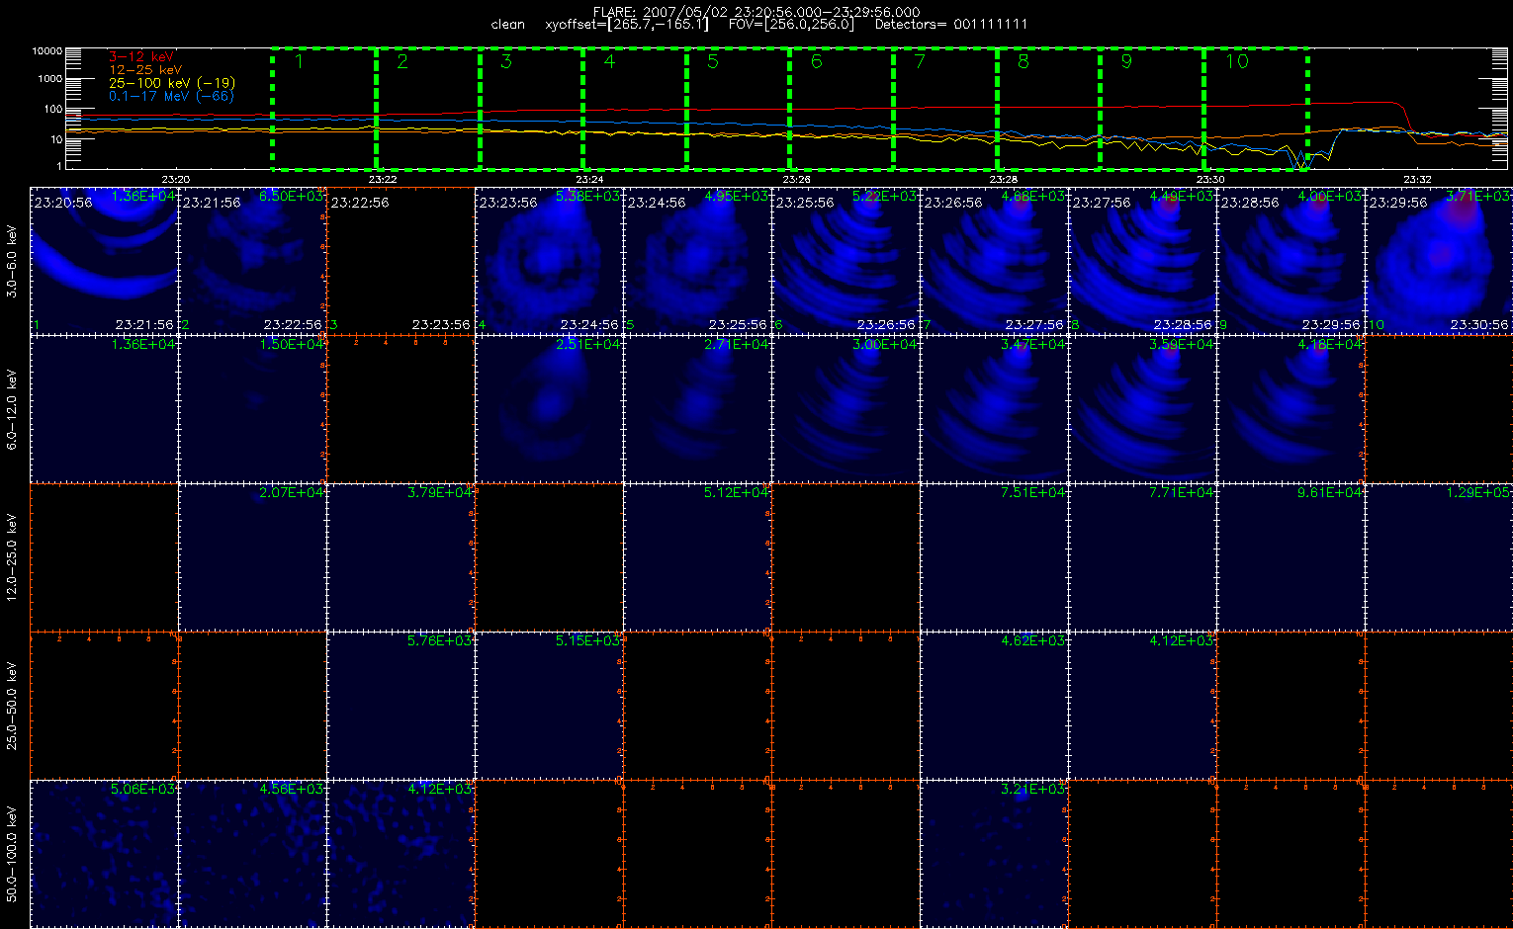This screenshot has height=929, width=1513.
Task: Click the blue 0.1-17 MeV (-66) legend entry
Action: (172, 96)
